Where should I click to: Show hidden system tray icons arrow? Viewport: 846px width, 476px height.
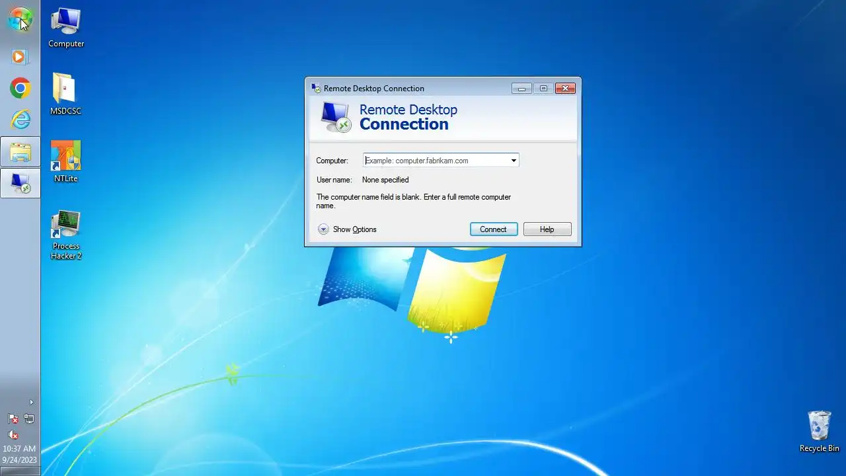tap(31, 402)
